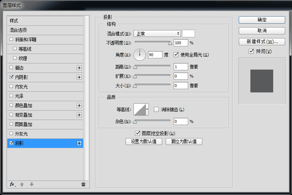Image resolution: width=292 pixels, height=195 pixels.
Task: Click 大小 value field
Action: 181,86
